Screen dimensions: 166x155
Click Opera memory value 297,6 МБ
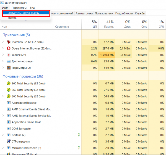[x=108, y=48]
